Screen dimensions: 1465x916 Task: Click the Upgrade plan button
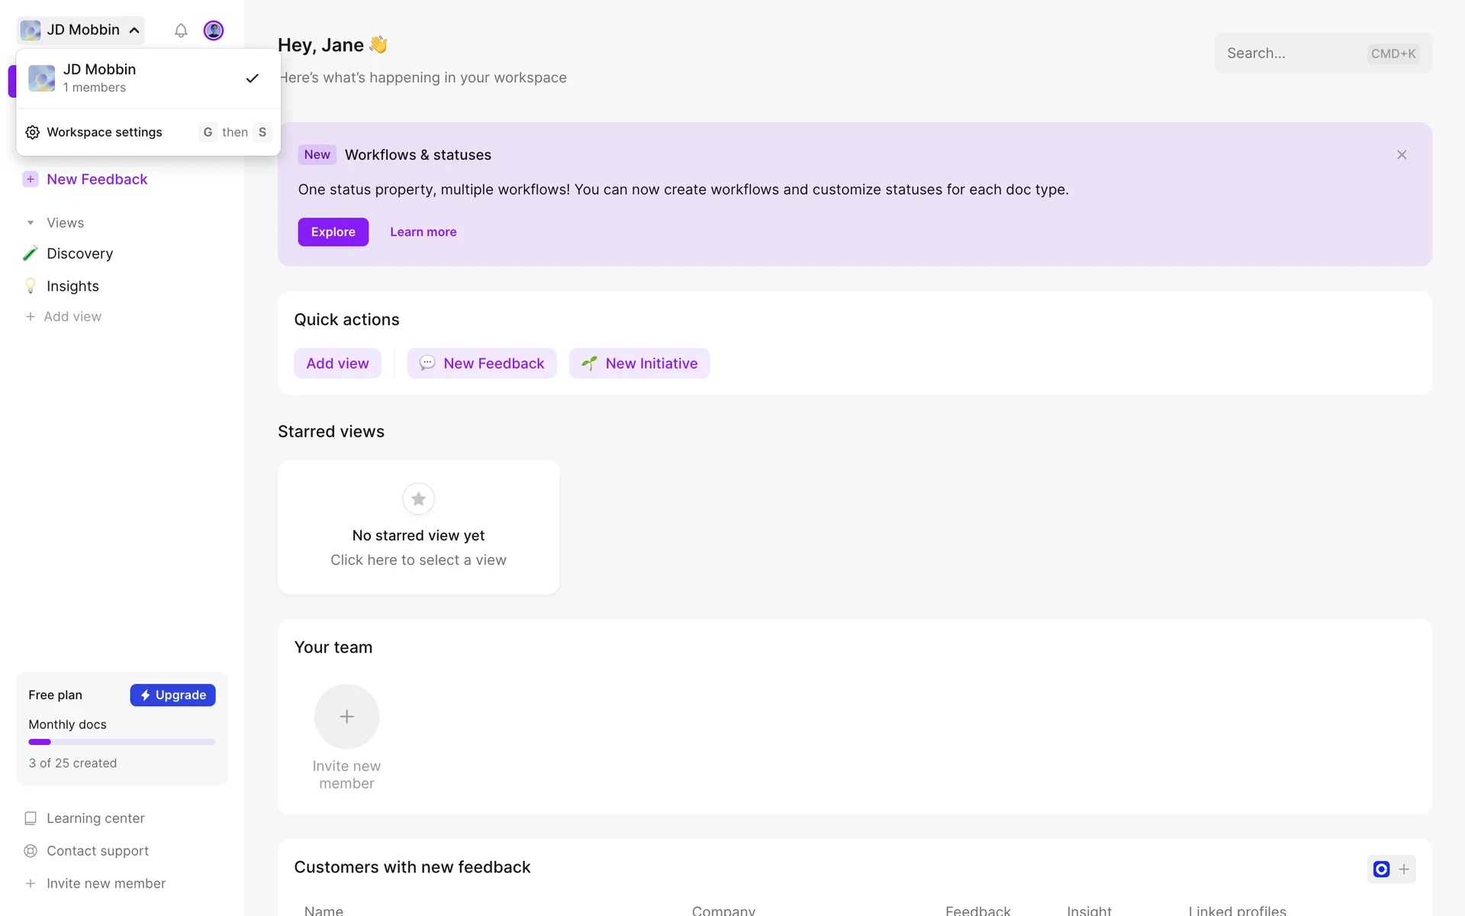(x=172, y=695)
